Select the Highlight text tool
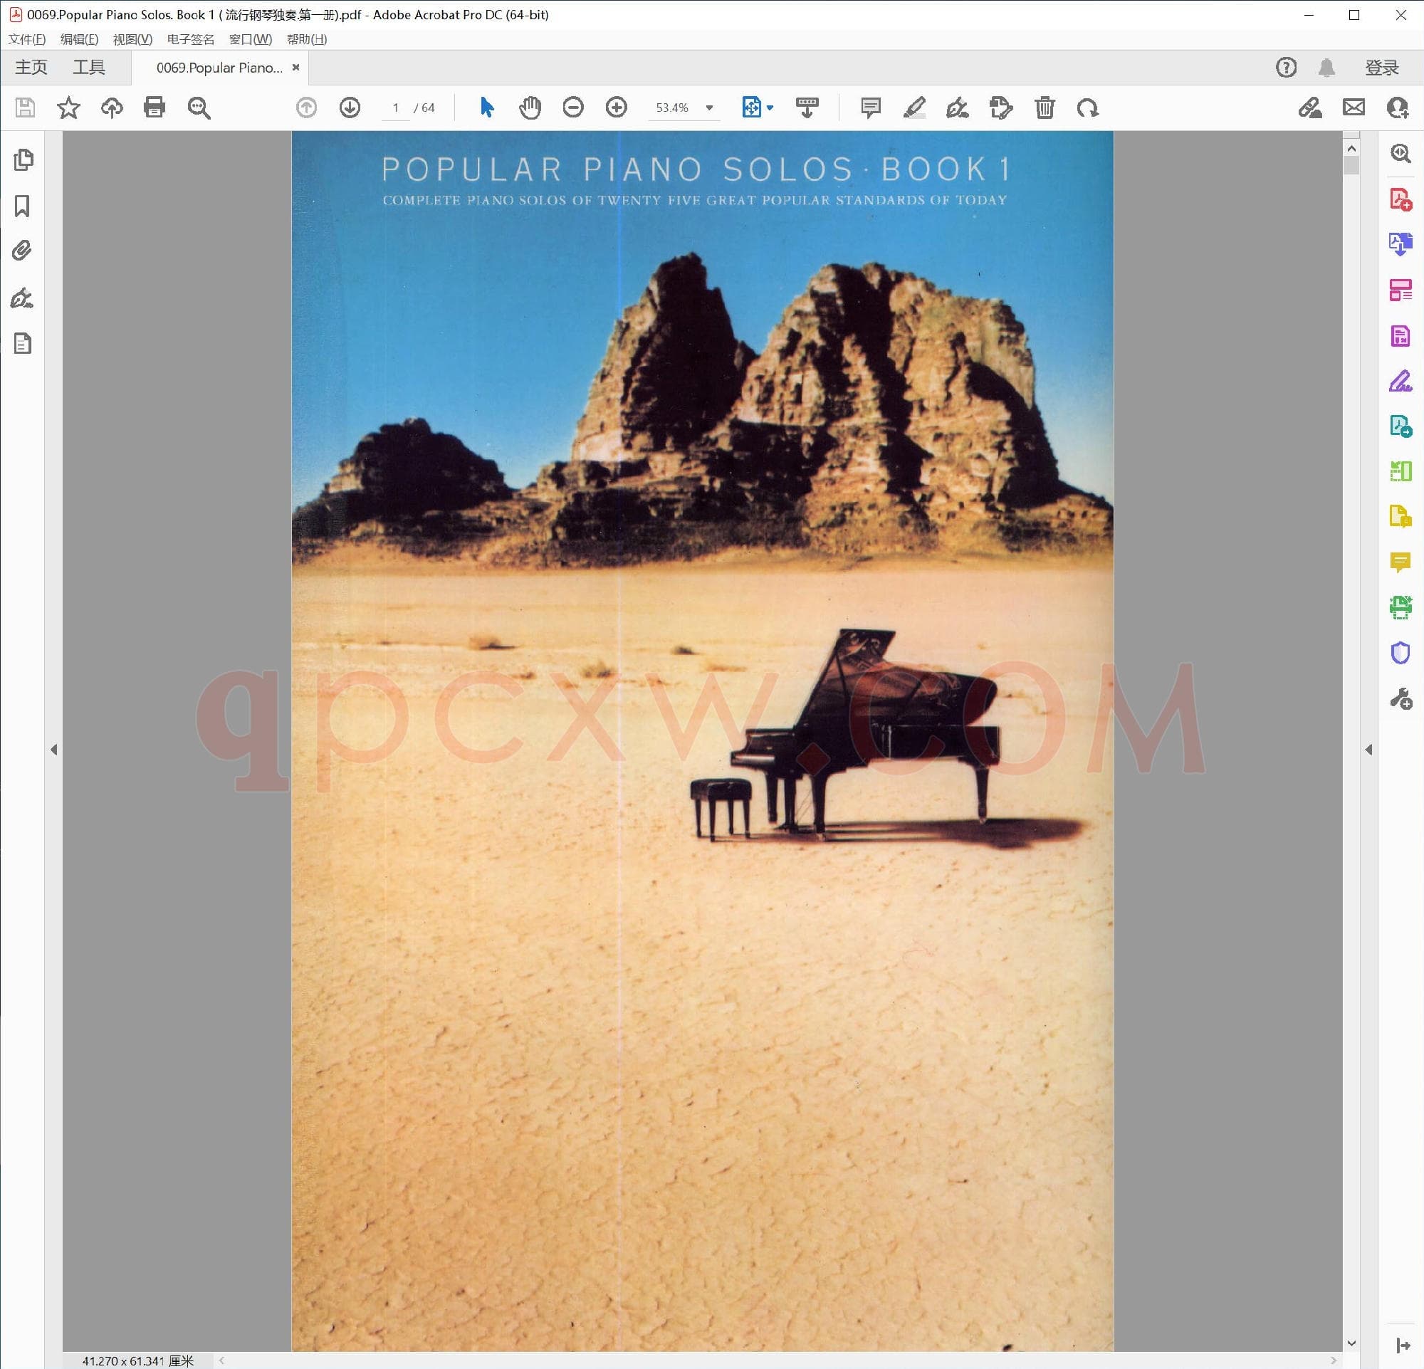Image resolution: width=1424 pixels, height=1369 pixels. pos(914,107)
